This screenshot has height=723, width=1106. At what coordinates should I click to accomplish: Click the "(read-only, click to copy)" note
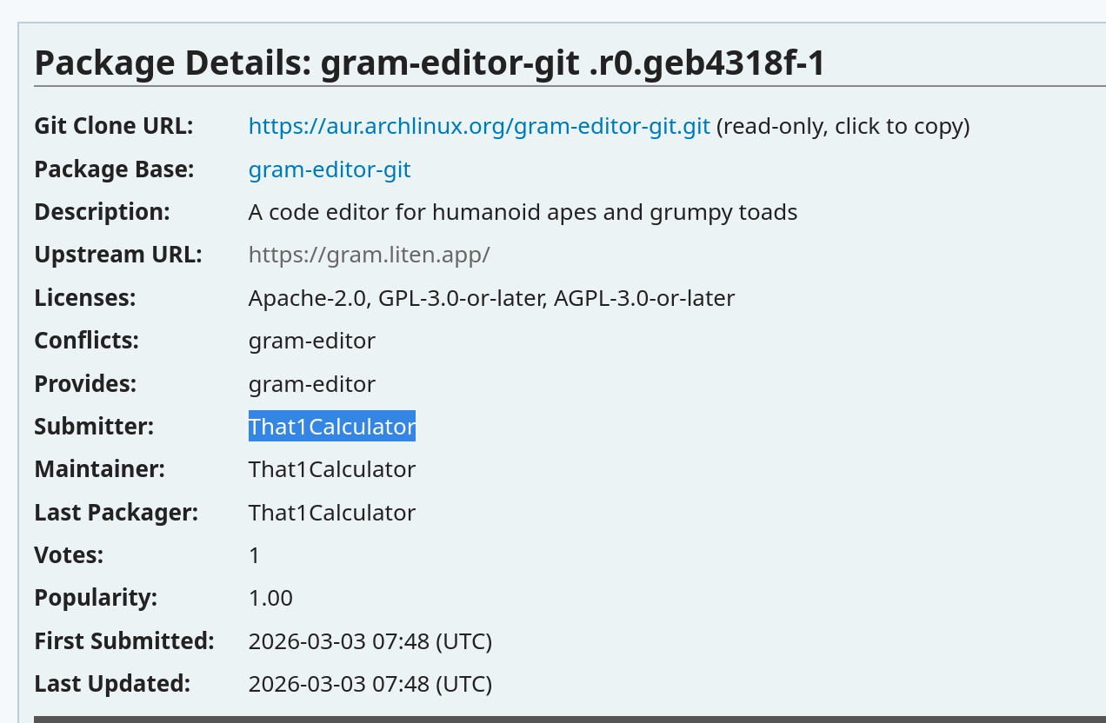pyautogui.click(x=843, y=127)
